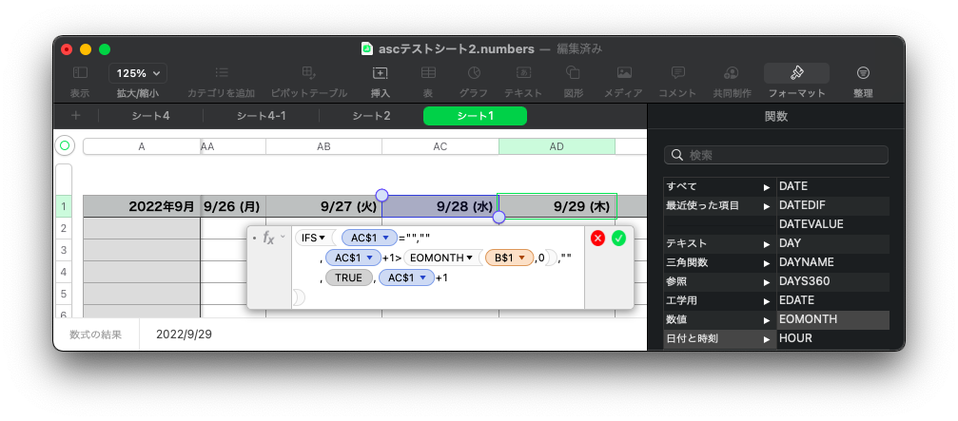The width and height of the screenshot is (958, 421).
Task: Click the Text (テキスト) toolbar icon
Action: [x=523, y=73]
